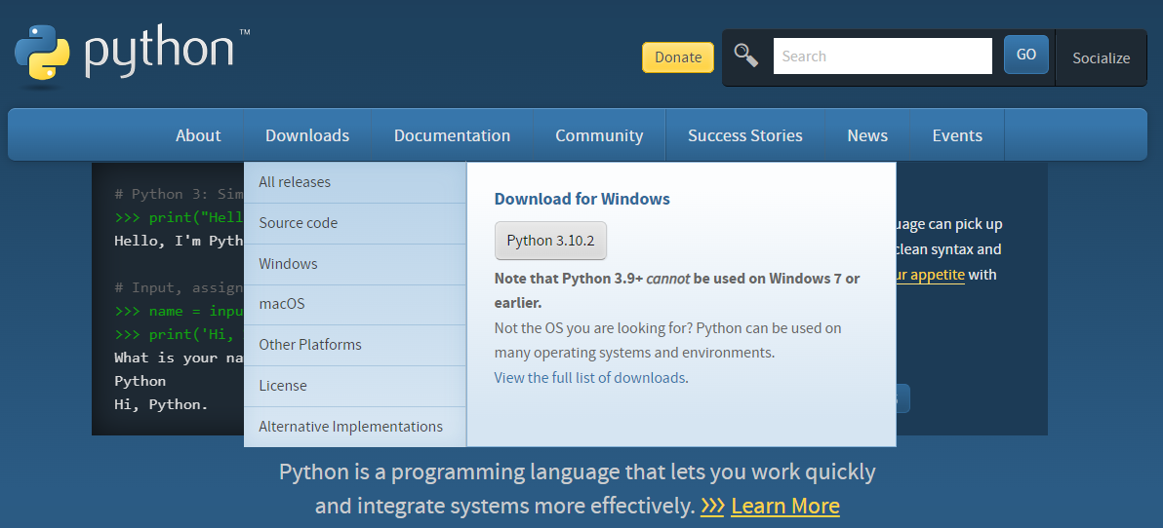Click the Download for Windows heading
Screen dimensions: 1163x528
point(582,199)
